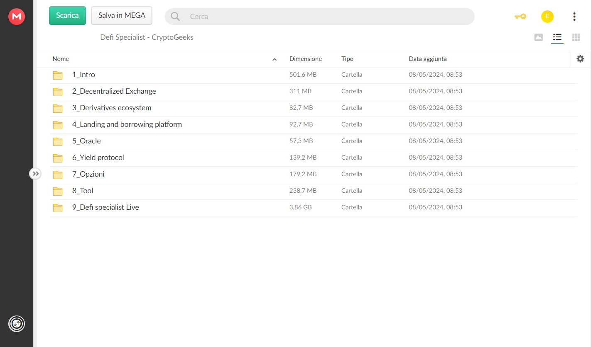Switch to image gallery view
The height and width of the screenshot is (347, 591).
click(x=538, y=37)
